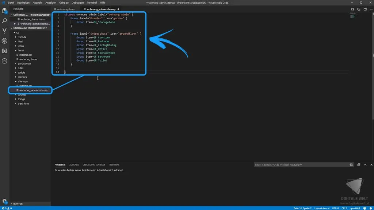The height and width of the screenshot is (210, 374).
Task: Open the Gehe zu menu
Action: pos(64,3)
